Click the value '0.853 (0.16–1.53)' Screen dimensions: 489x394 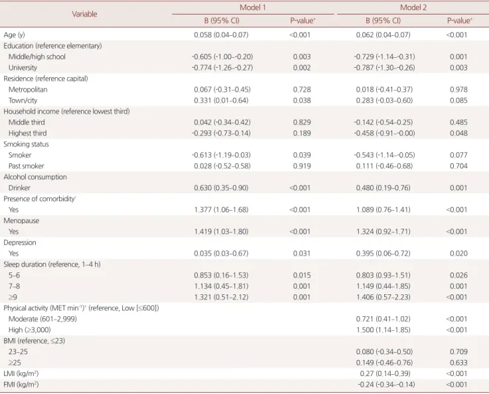click(x=221, y=275)
